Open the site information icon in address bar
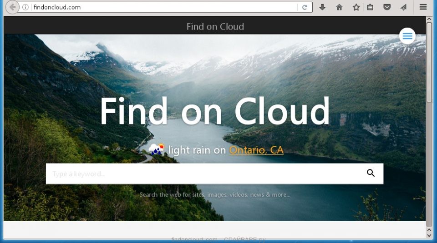The width and height of the screenshot is (437, 243). click(x=25, y=7)
